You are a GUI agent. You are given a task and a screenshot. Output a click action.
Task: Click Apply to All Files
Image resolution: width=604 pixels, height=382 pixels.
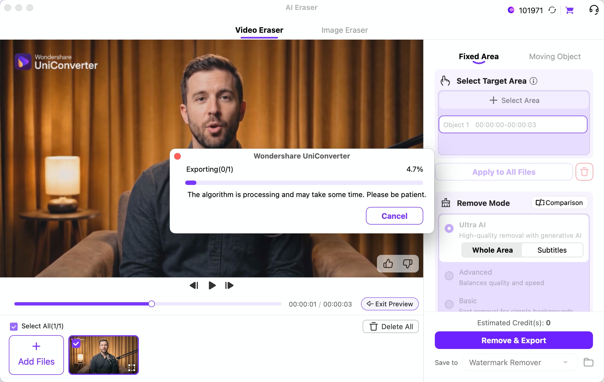[504, 172]
